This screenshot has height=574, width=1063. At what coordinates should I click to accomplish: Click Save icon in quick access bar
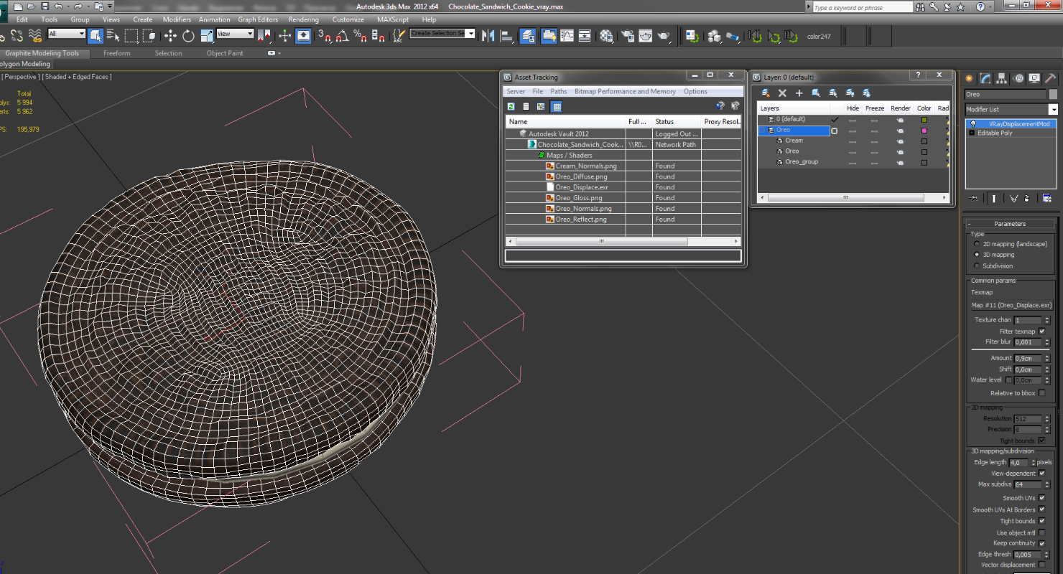45,6
